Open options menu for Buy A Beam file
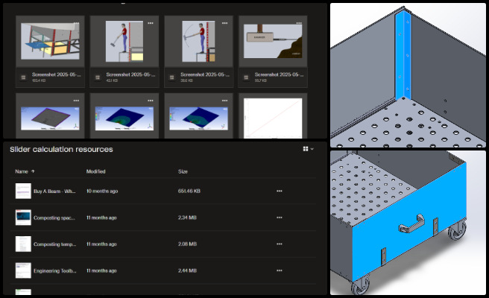The width and height of the screenshot is (489, 298). (x=279, y=191)
